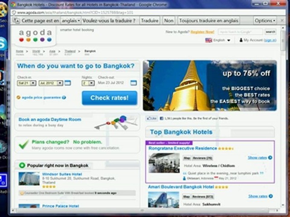290x217 pixels.
Task: Click the orange price guarantee badge icon
Action: click(x=18, y=97)
